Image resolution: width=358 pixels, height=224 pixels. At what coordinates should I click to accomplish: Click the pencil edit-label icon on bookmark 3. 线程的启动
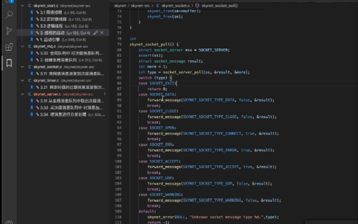point(96,33)
